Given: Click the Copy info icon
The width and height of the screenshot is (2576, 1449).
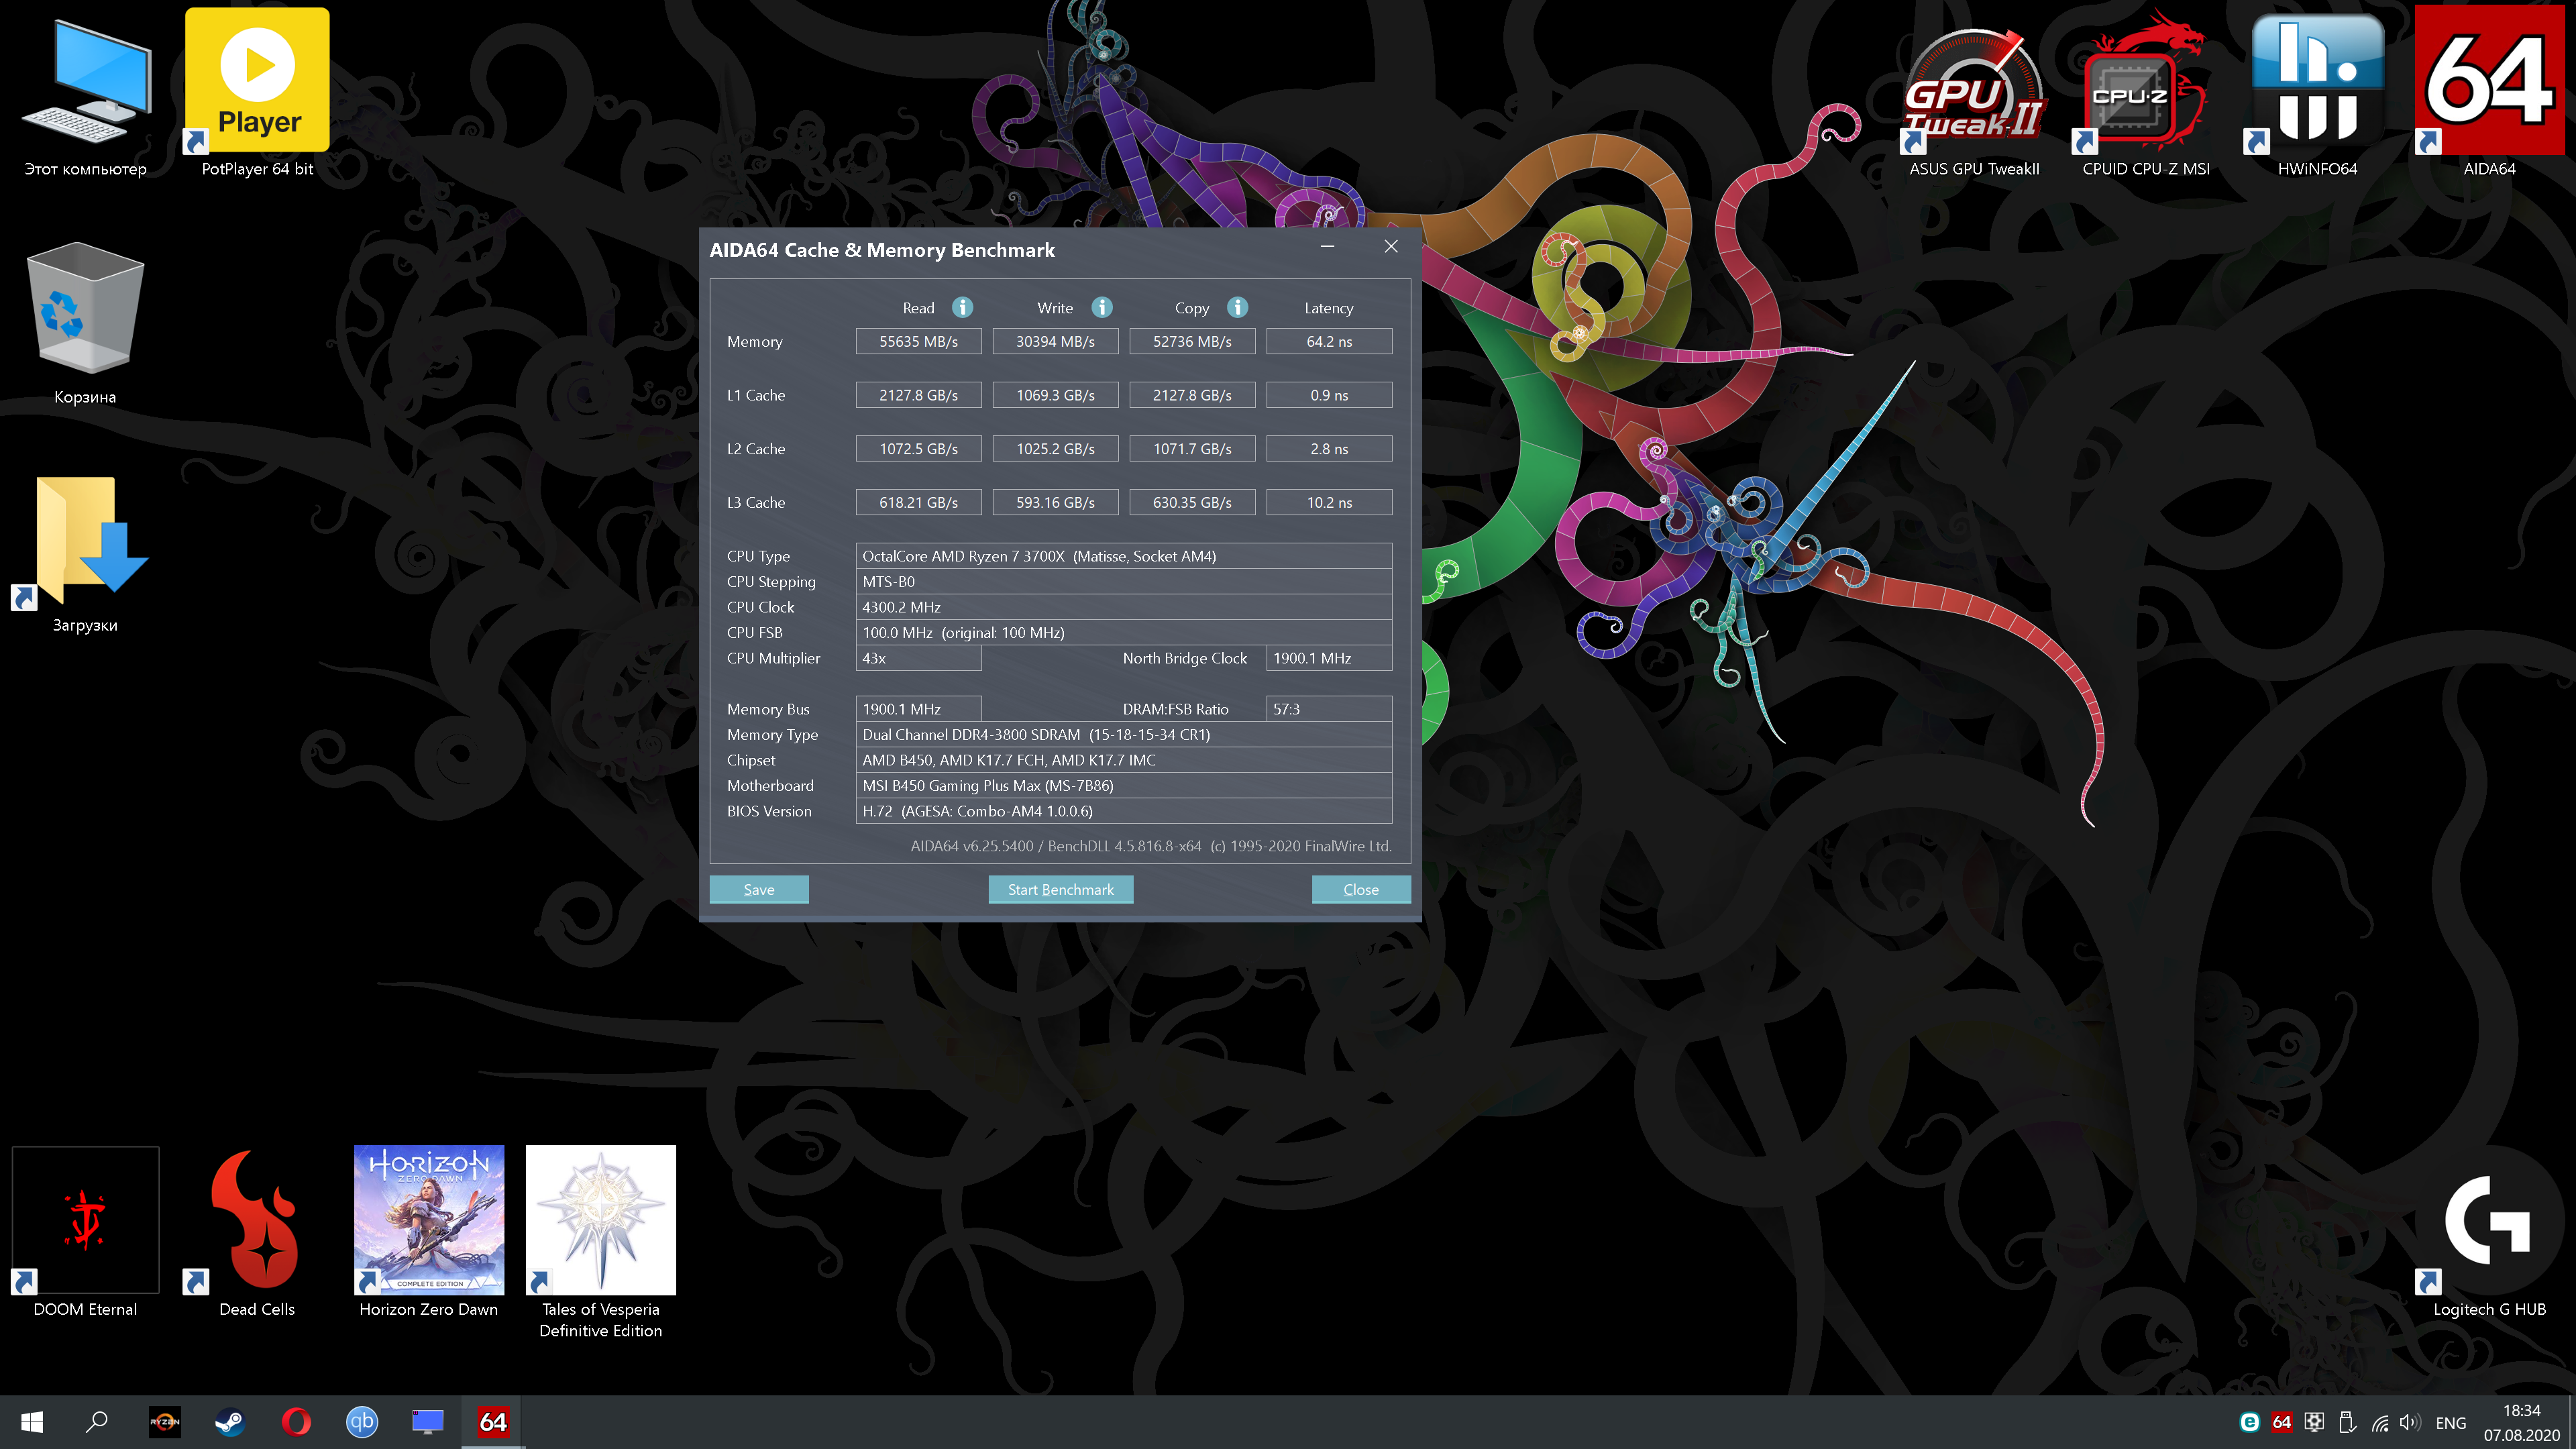Looking at the screenshot, I should tap(1237, 307).
